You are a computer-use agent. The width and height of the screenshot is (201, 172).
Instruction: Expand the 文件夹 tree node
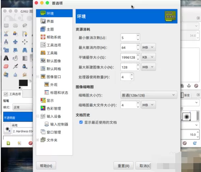click(38, 140)
